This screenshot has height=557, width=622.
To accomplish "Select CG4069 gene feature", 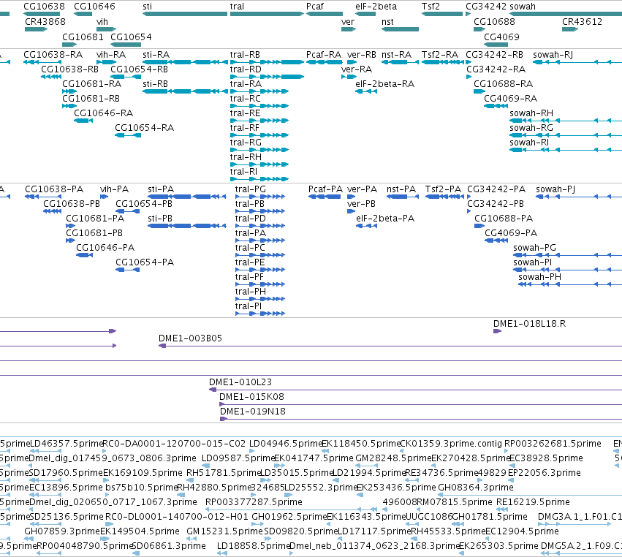I will [496, 45].
